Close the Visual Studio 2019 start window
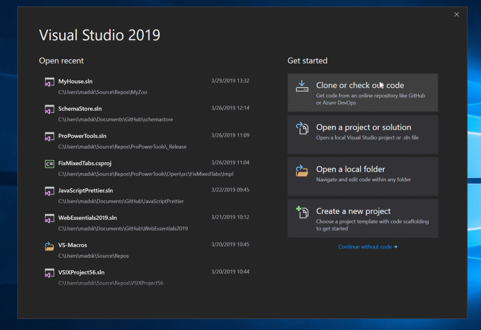 pyautogui.click(x=457, y=15)
